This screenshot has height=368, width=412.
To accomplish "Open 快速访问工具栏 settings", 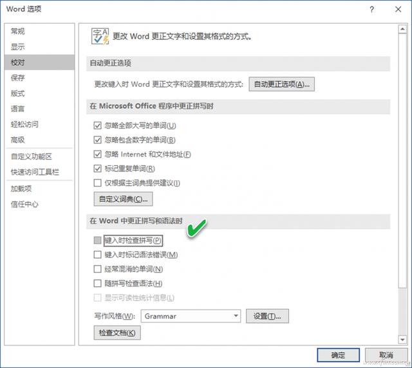I will (x=39, y=172).
